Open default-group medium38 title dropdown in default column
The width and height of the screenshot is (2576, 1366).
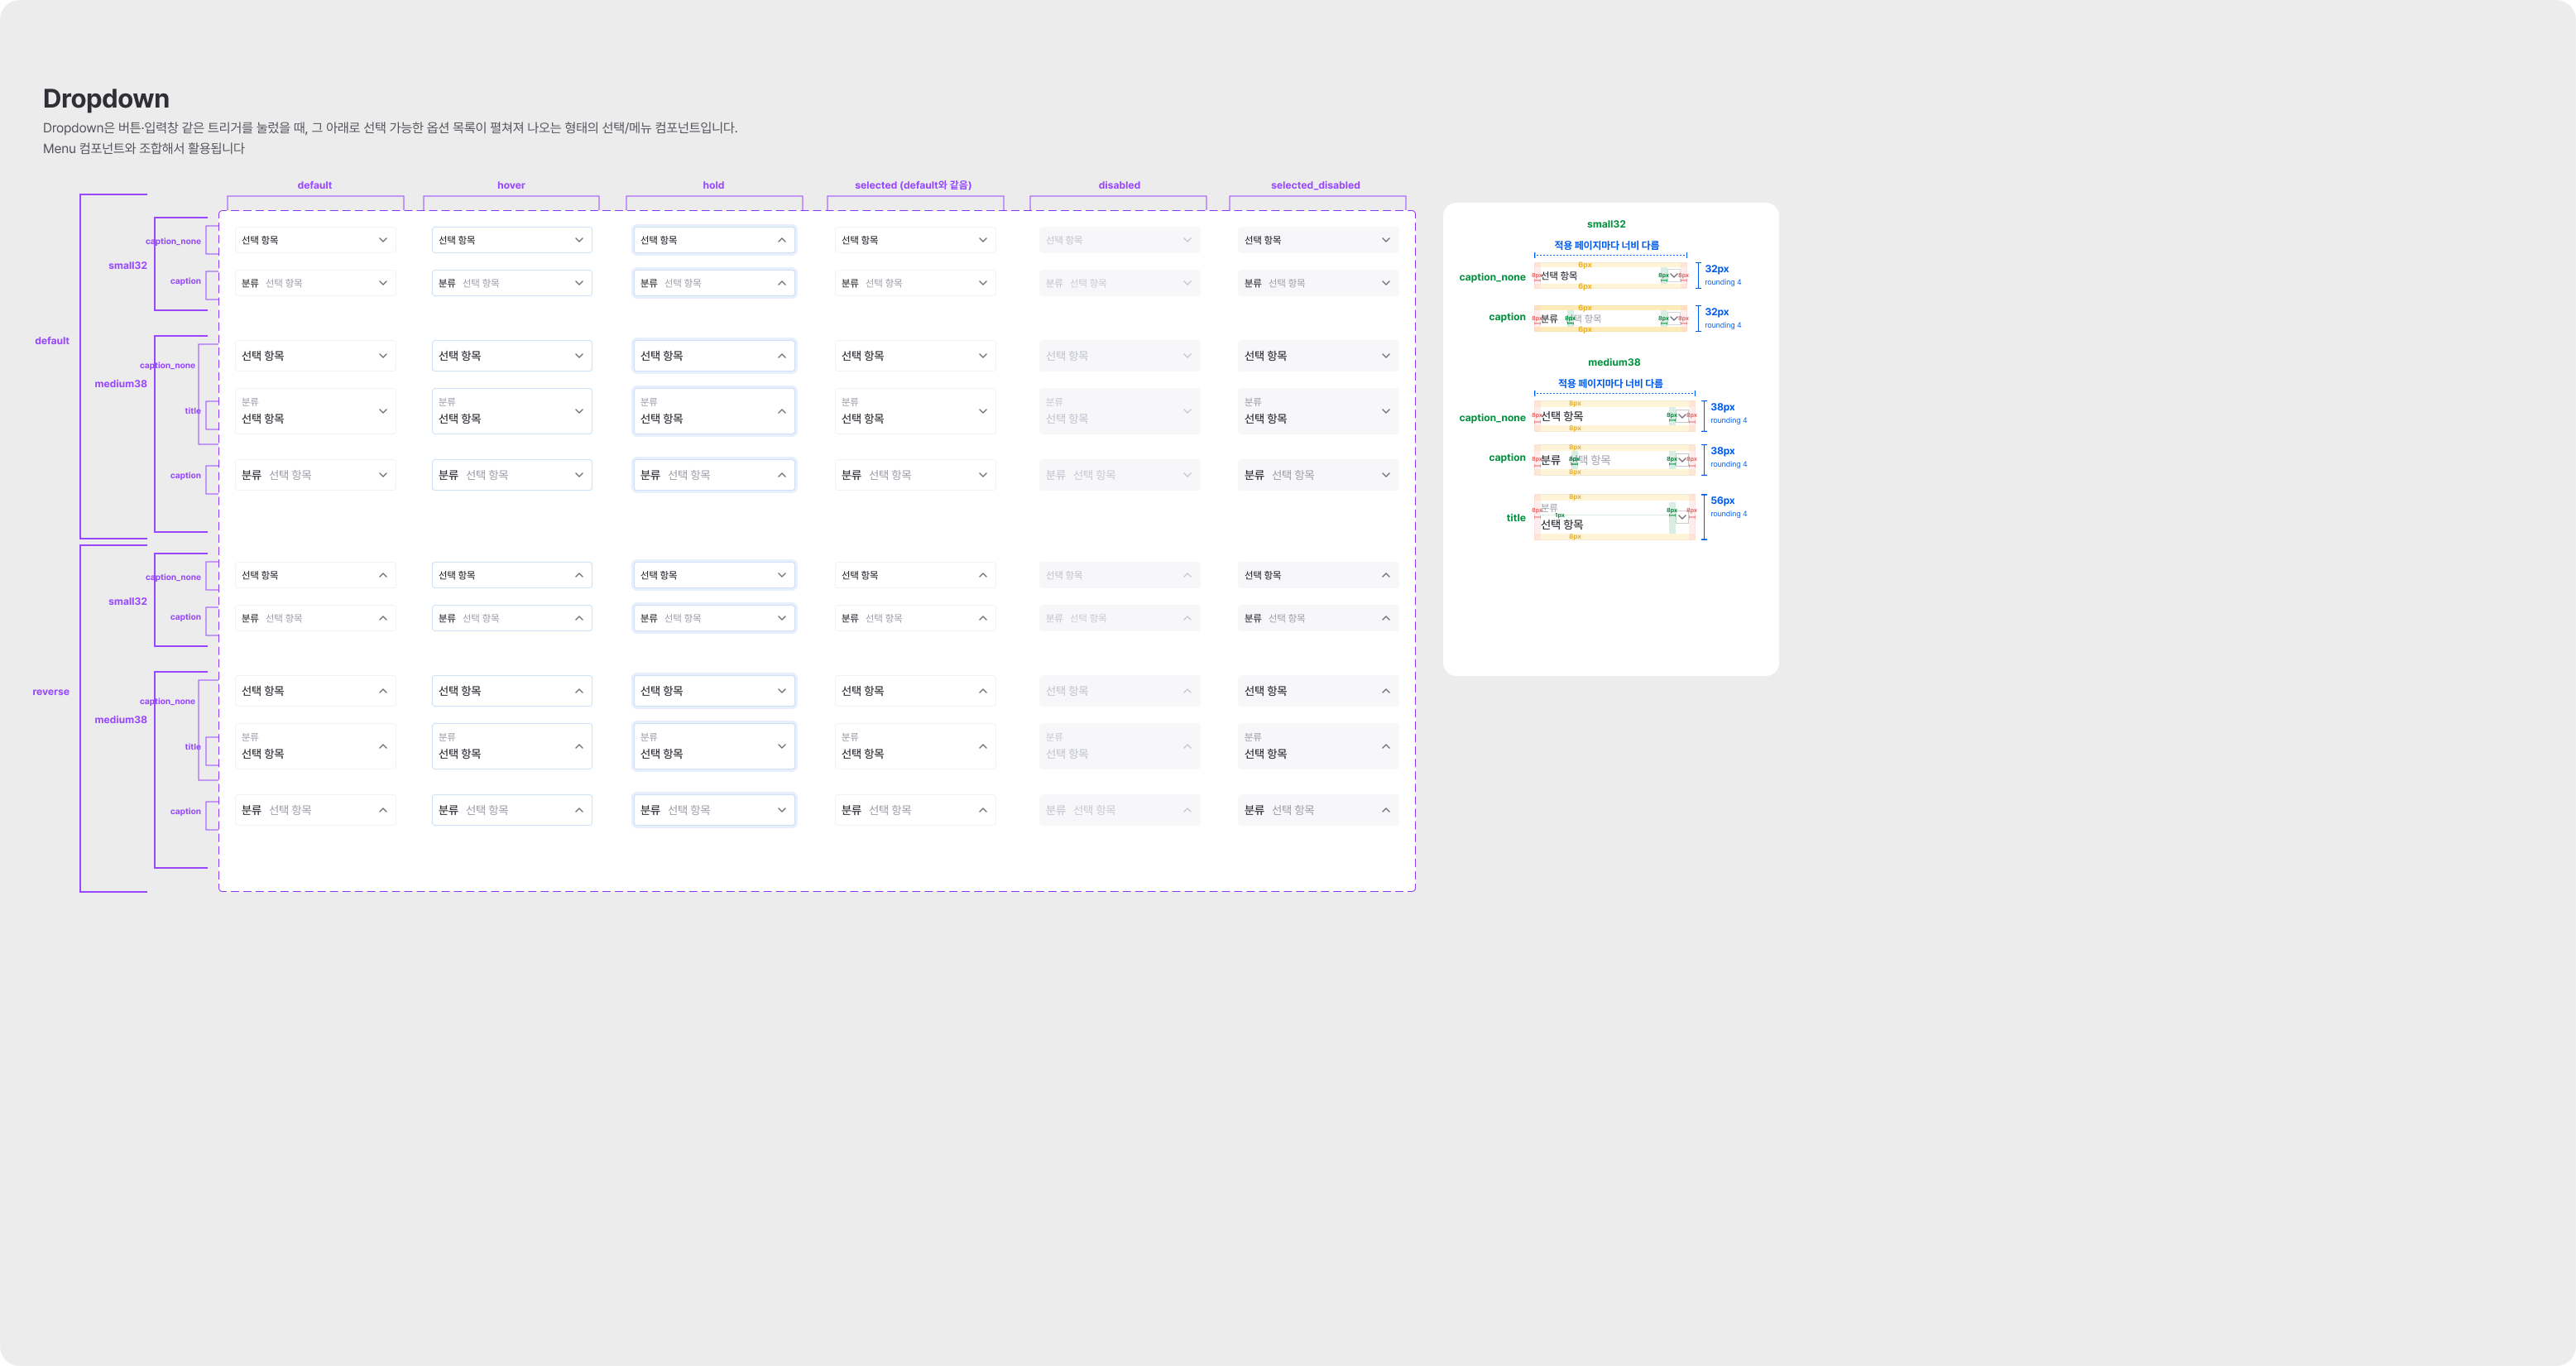coord(315,411)
